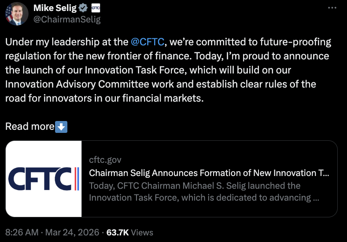Follow the @CFTC mention link
Image resolution: width=347 pixels, height=242 pixels.
pos(148,42)
